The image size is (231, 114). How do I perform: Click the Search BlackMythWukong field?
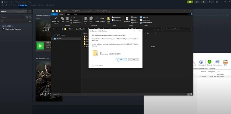[176, 29]
